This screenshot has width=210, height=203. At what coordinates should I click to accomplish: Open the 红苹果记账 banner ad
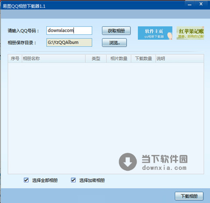pyautogui.click(x=190, y=33)
